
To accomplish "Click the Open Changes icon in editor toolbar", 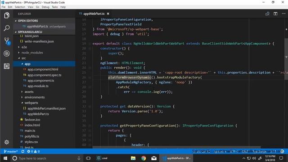I will click(x=267, y=14).
